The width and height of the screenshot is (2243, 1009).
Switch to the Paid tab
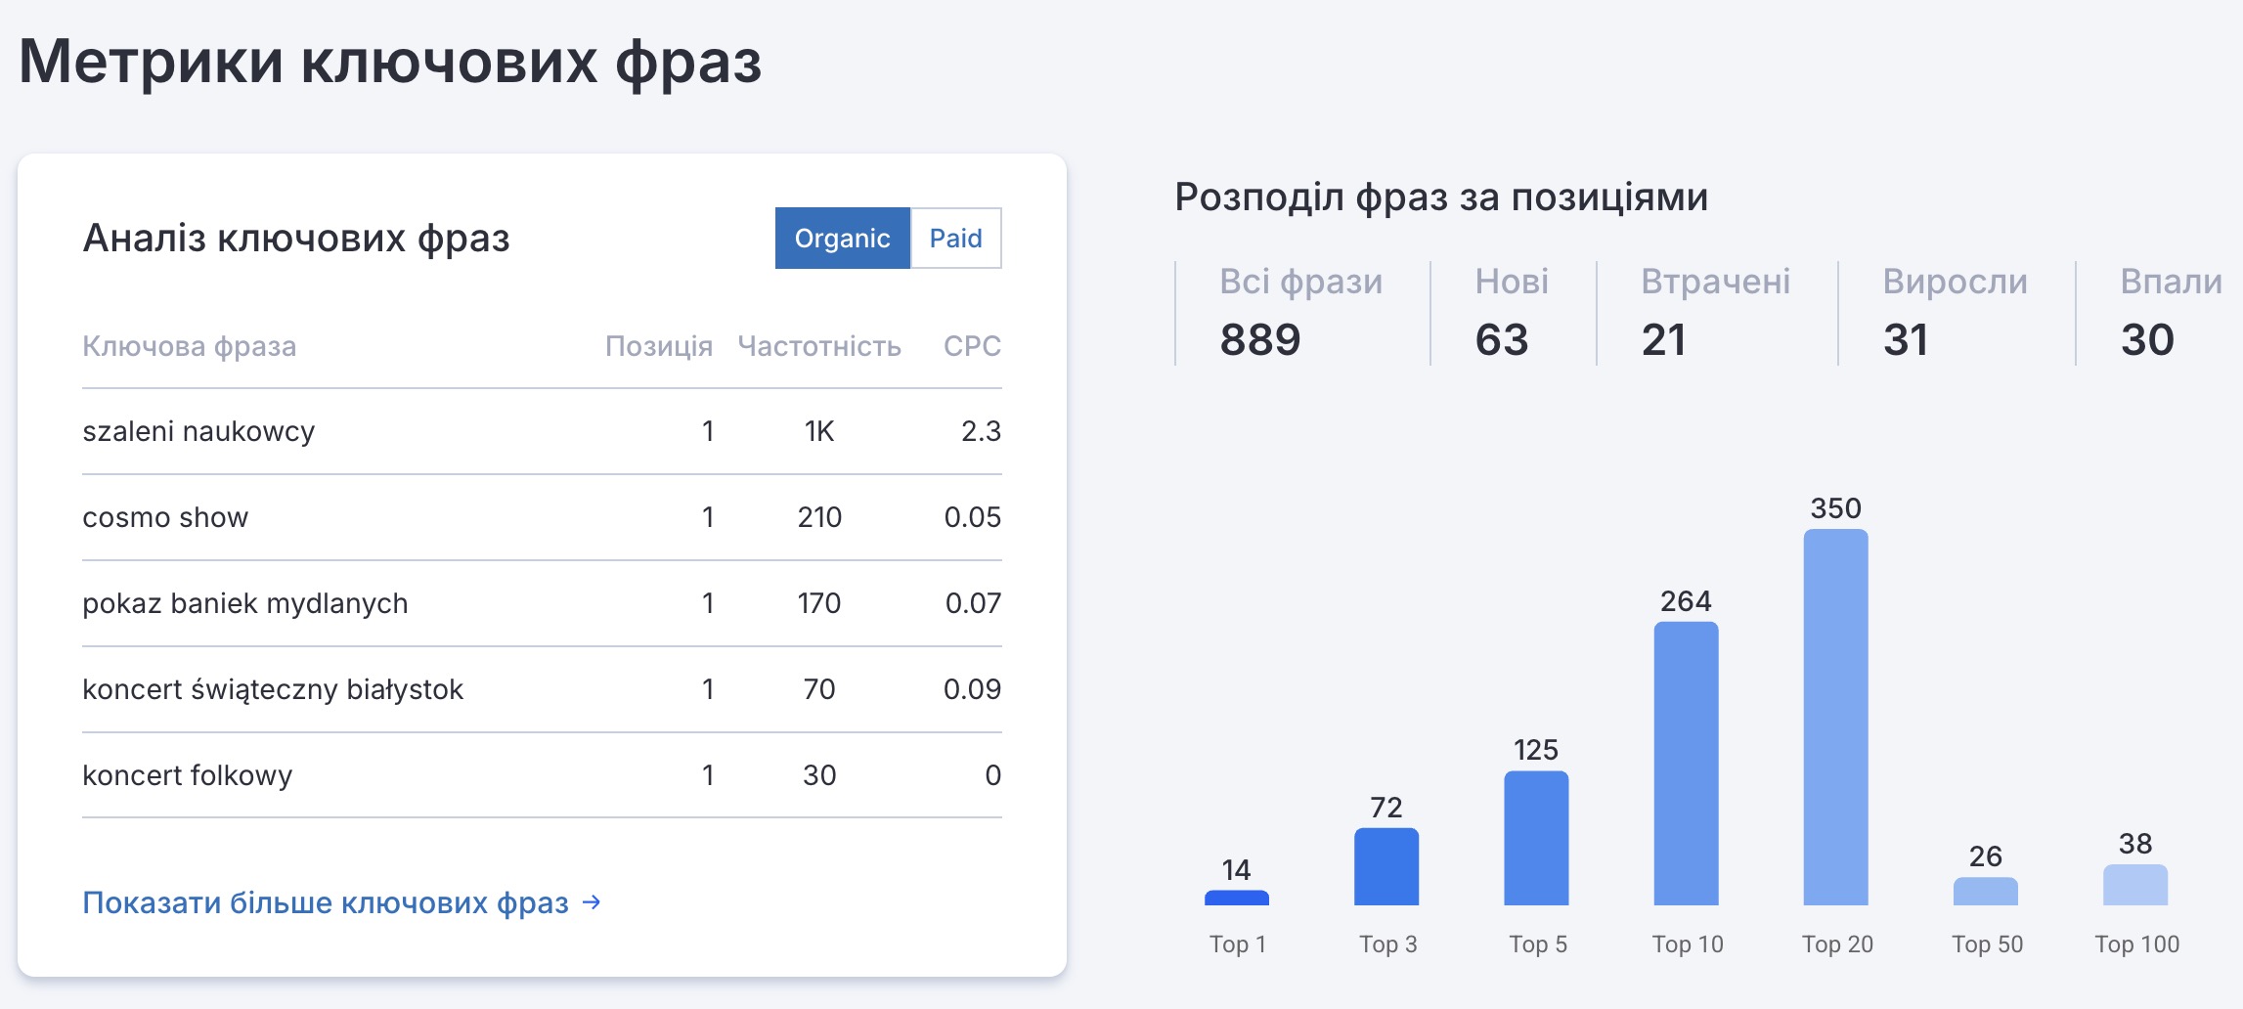955,238
